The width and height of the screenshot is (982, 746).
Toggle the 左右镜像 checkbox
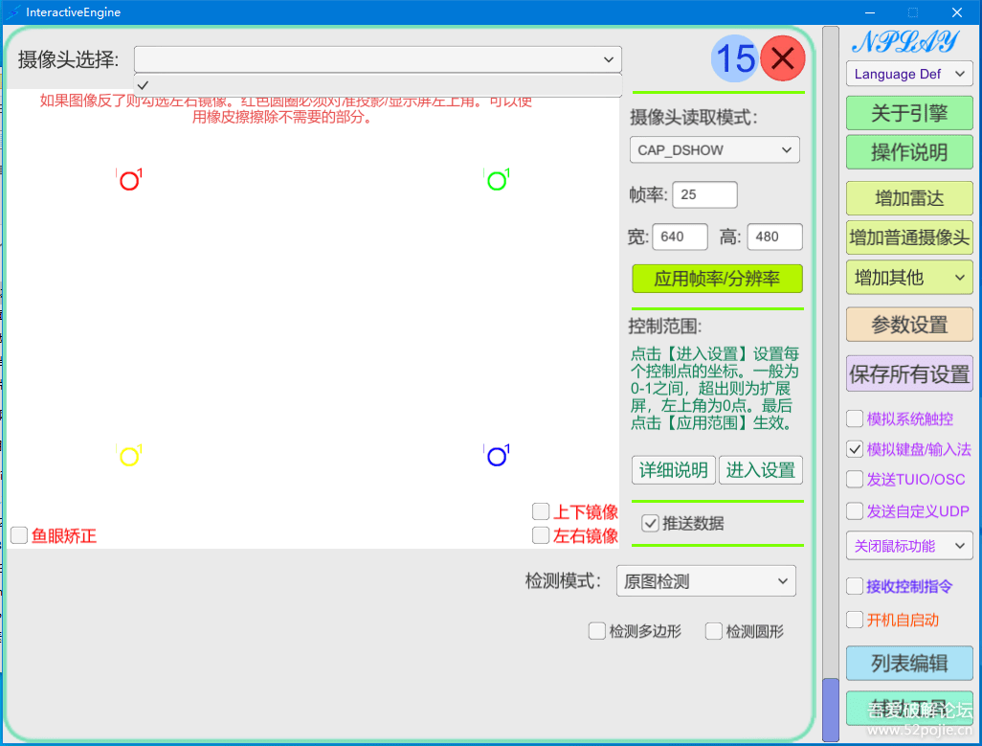[x=541, y=535]
